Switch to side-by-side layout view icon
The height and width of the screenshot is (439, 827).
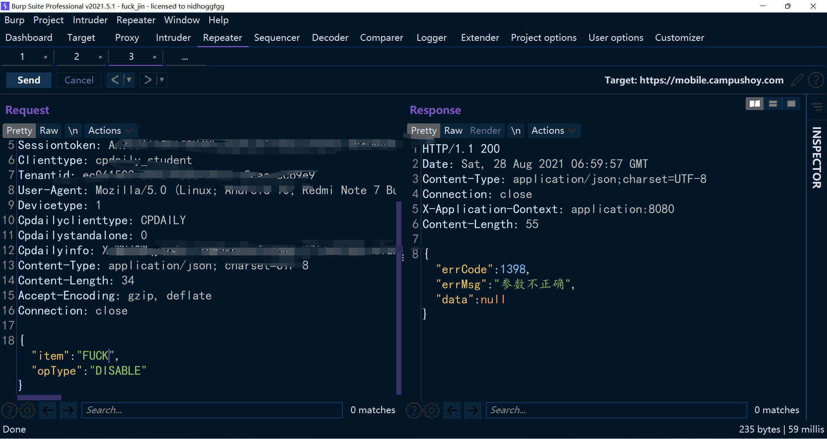coord(755,104)
